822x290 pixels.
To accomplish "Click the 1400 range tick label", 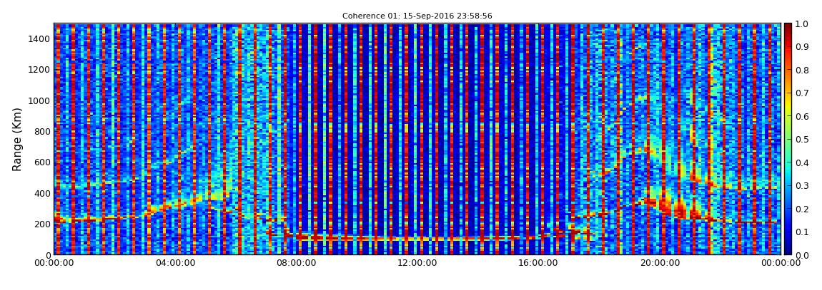I will (x=39, y=38).
